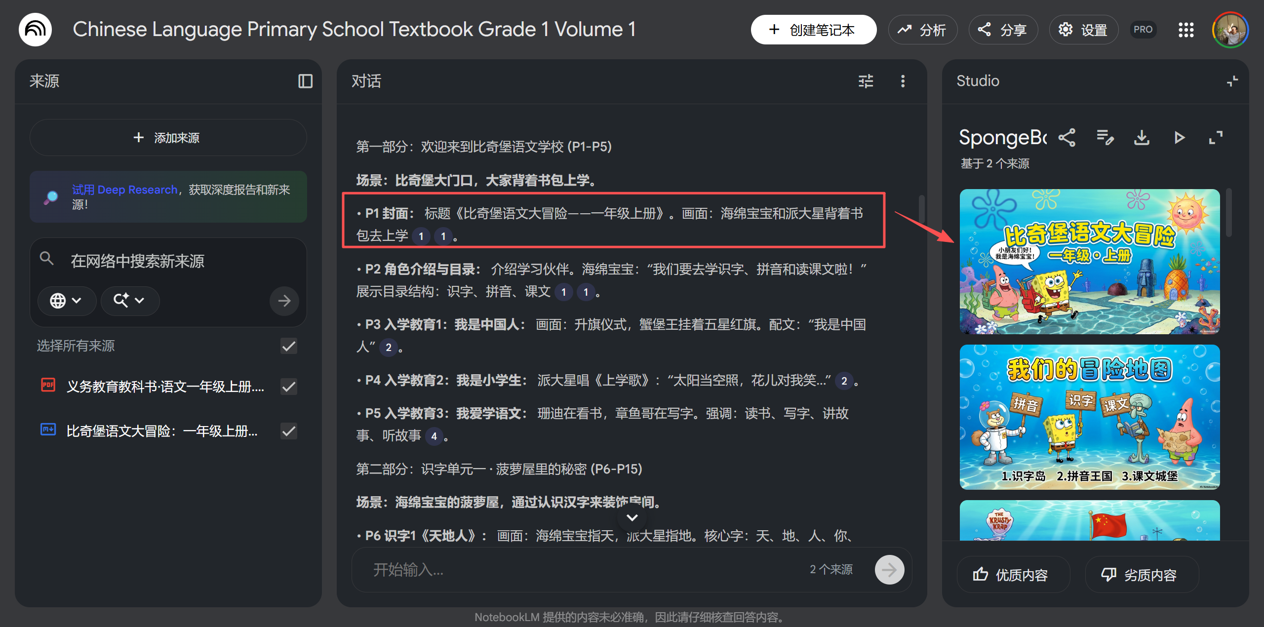
Task: Open the three-dot menu in 对话 panel
Action: click(903, 81)
